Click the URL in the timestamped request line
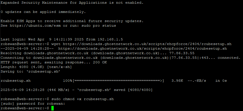Image resolution: width=243 pixels, height=111 pixels. point(142,48)
